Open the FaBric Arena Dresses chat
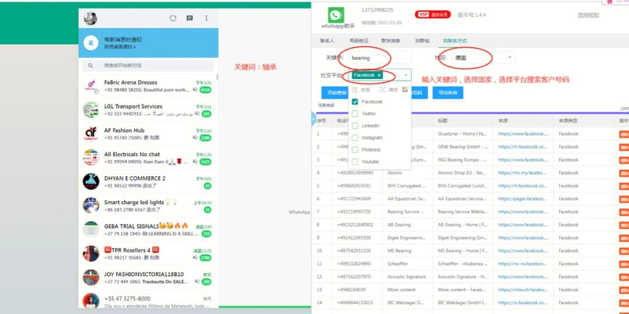629x314 pixels. tap(149, 85)
